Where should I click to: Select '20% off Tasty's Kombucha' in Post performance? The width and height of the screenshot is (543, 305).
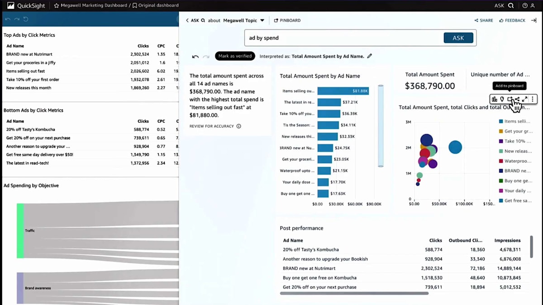(x=311, y=249)
